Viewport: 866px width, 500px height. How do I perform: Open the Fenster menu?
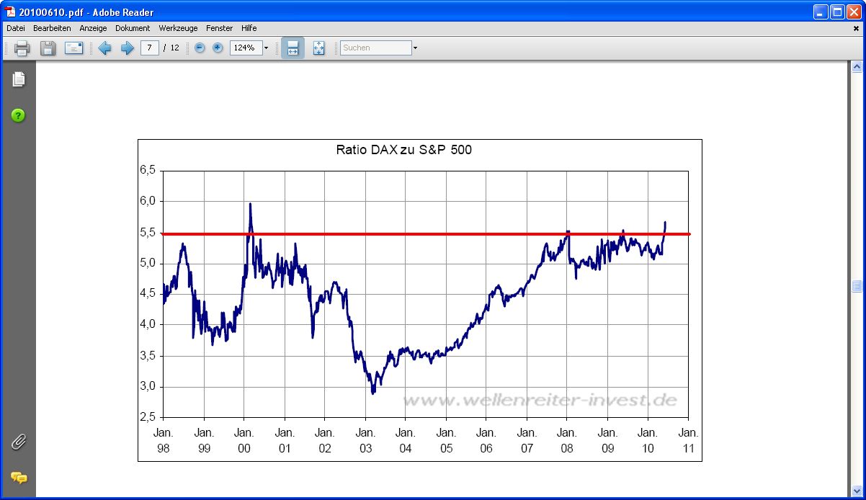click(219, 28)
